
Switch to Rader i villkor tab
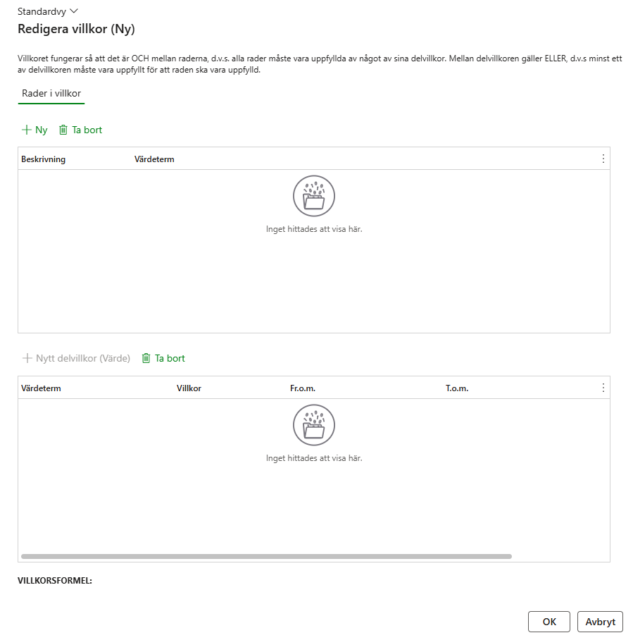(x=51, y=94)
